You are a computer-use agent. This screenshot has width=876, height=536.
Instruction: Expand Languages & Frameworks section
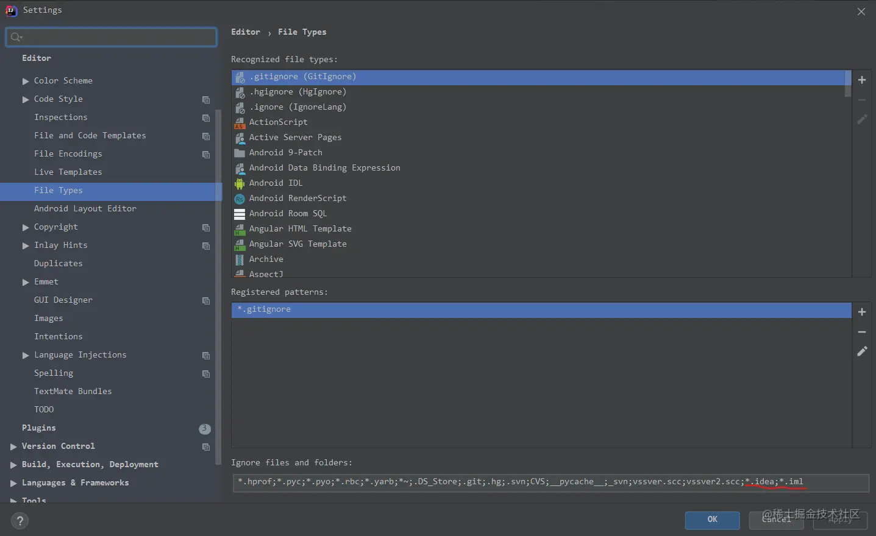point(13,483)
